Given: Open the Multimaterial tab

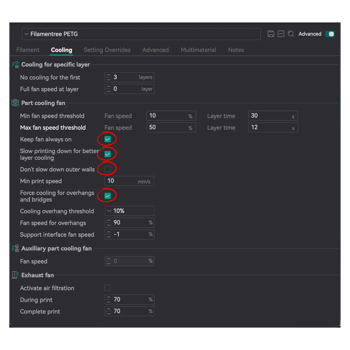Looking at the screenshot, I should point(198,50).
